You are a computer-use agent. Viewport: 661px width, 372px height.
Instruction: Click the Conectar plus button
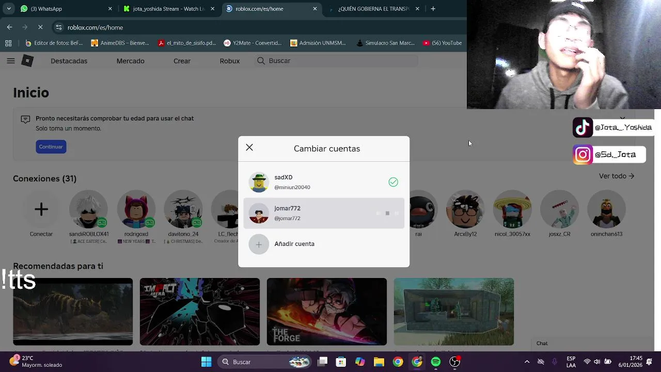tap(41, 209)
